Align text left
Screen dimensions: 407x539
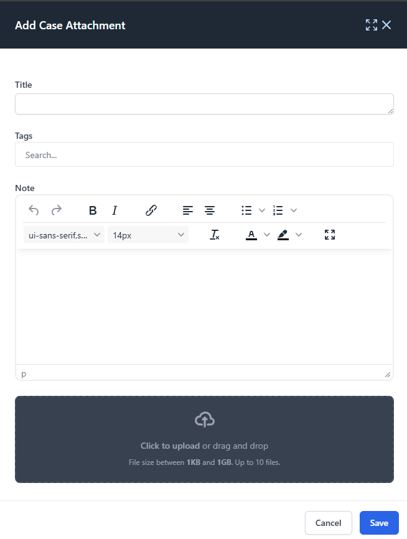click(x=187, y=210)
